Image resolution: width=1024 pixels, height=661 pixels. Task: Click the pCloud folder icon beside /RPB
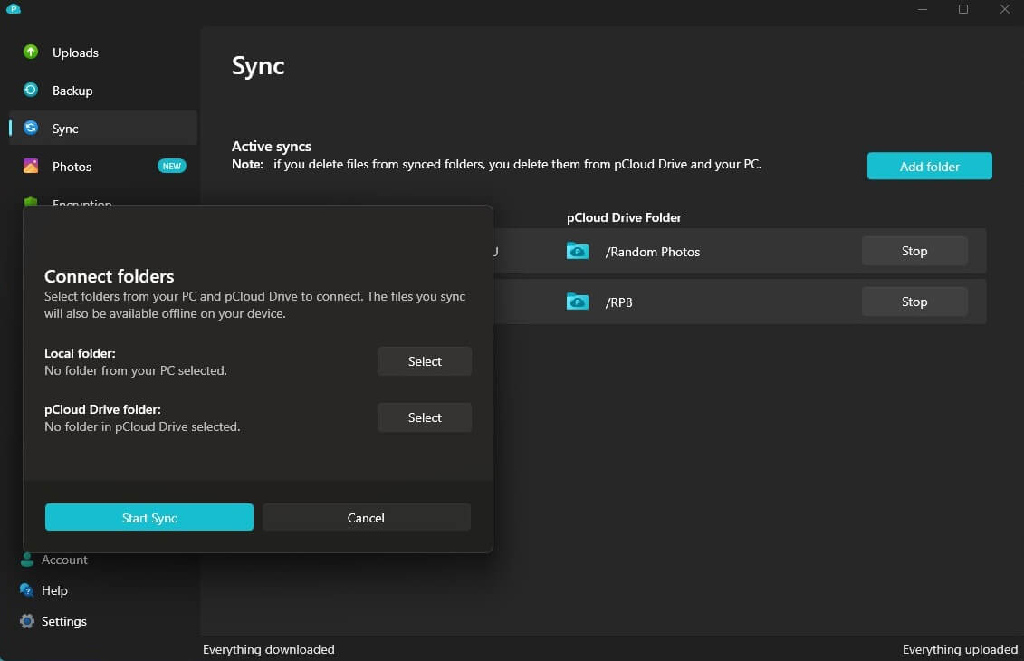click(577, 302)
